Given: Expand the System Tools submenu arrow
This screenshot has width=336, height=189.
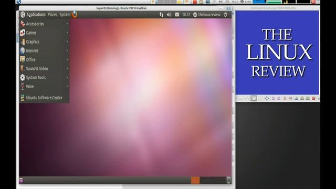Looking at the screenshot, I should (x=67, y=78).
